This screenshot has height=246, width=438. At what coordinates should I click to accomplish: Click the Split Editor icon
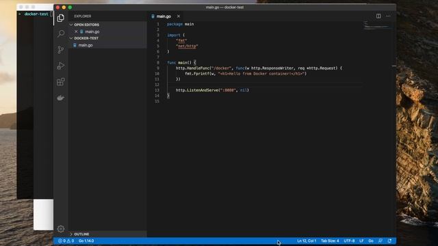378,16
